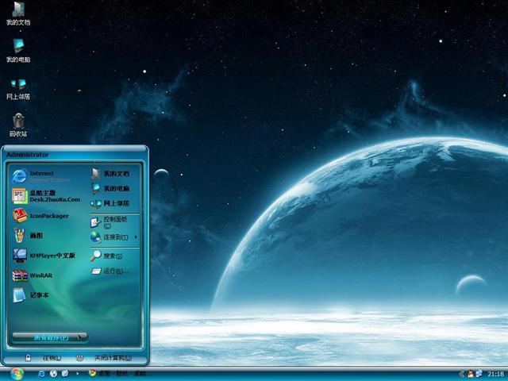Click the globe icon in quick launch
Screen dimensions: 508x381
[x=53, y=374]
